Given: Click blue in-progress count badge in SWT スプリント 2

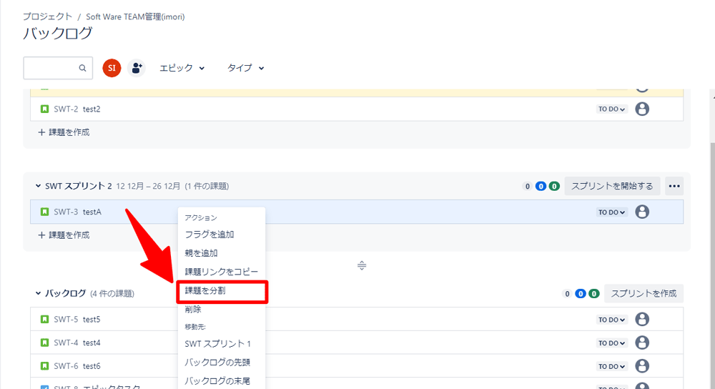Looking at the screenshot, I should click(541, 186).
